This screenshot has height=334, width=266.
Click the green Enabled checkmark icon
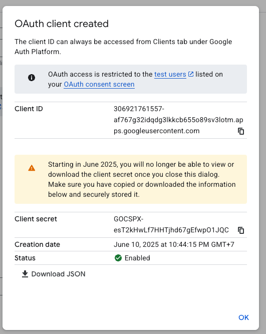(x=118, y=258)
